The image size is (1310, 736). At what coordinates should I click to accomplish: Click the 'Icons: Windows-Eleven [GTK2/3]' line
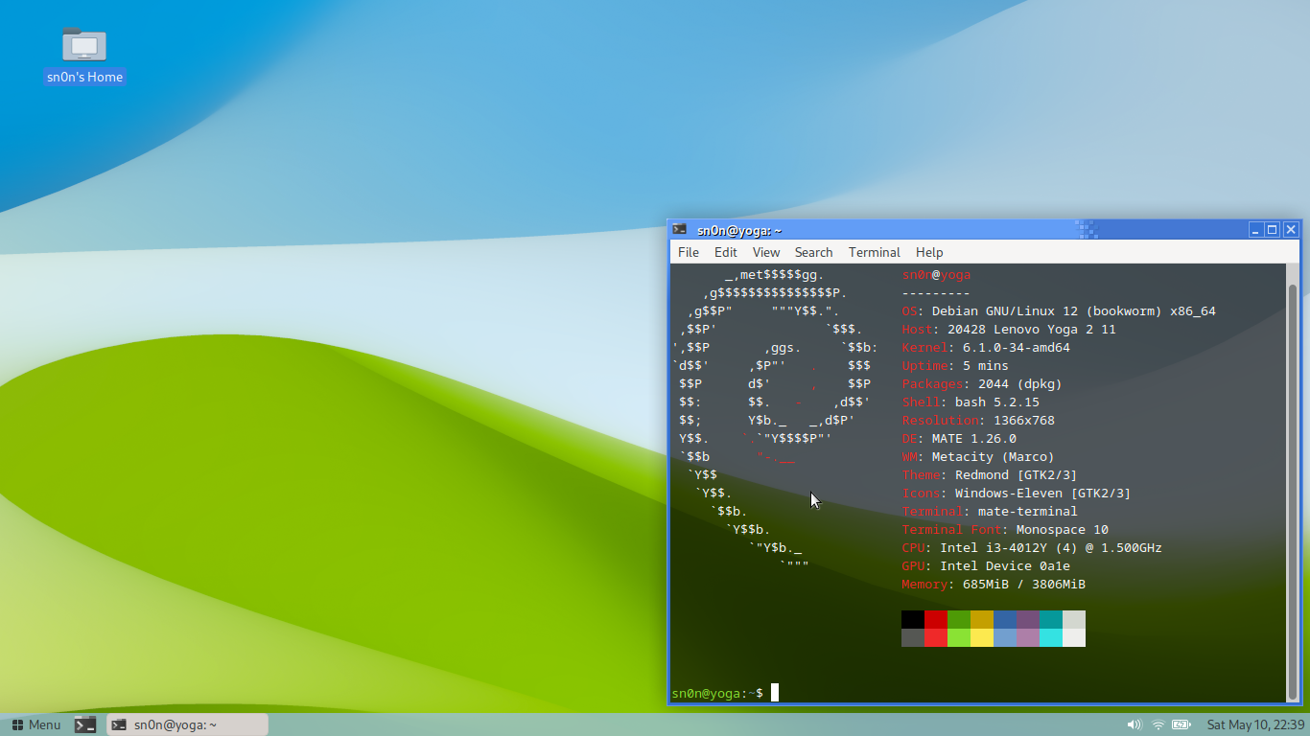pyautogui.click(x=1017, y=494)
